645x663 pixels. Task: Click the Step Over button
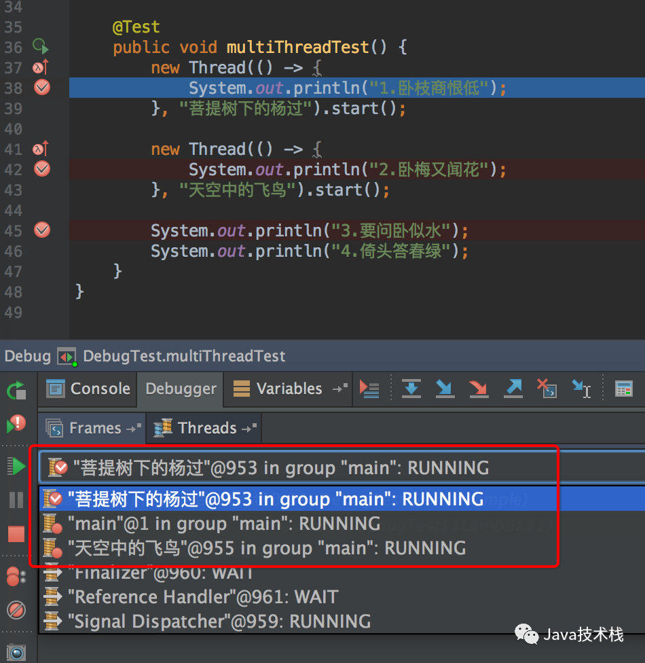(x=411, y=389)
